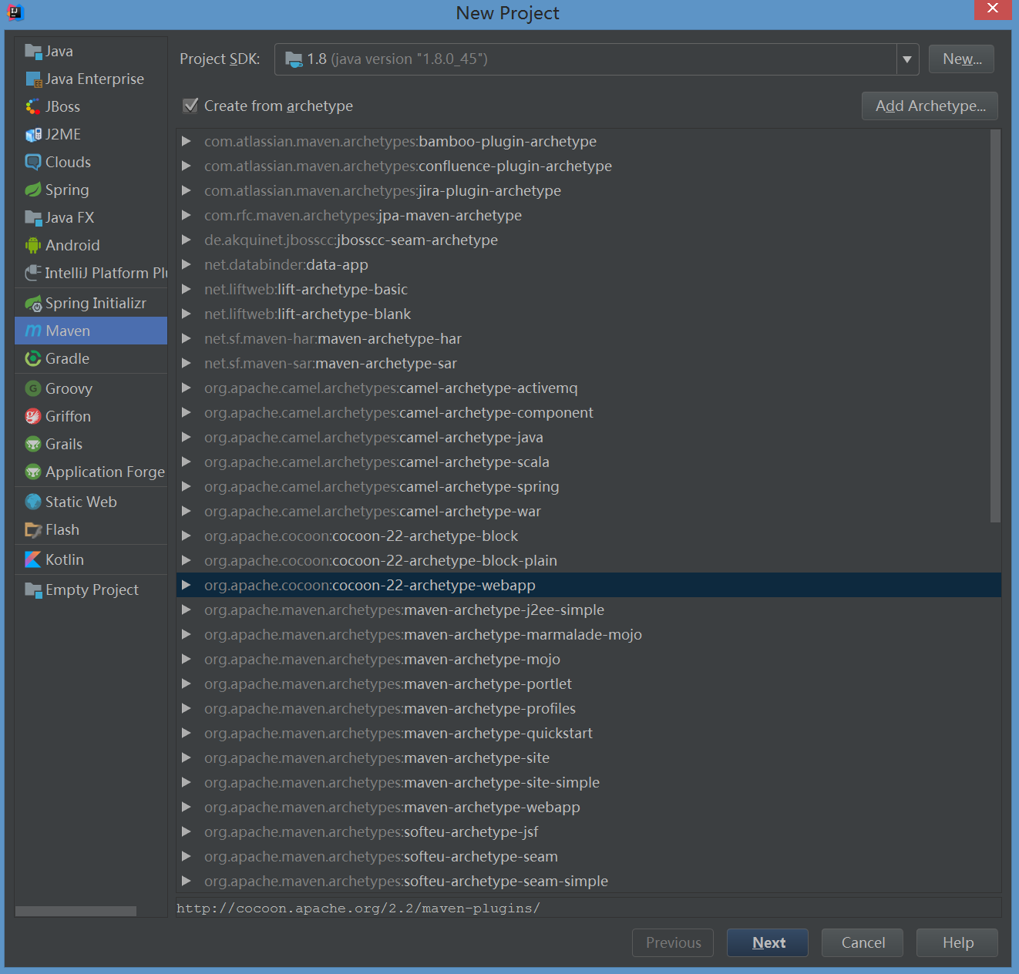Click the Java FX icon
This screenshot has height=974, width=1019.
click(33, 218)
